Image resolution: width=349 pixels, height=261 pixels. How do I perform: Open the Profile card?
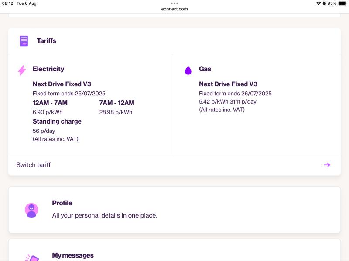[174, 210]
